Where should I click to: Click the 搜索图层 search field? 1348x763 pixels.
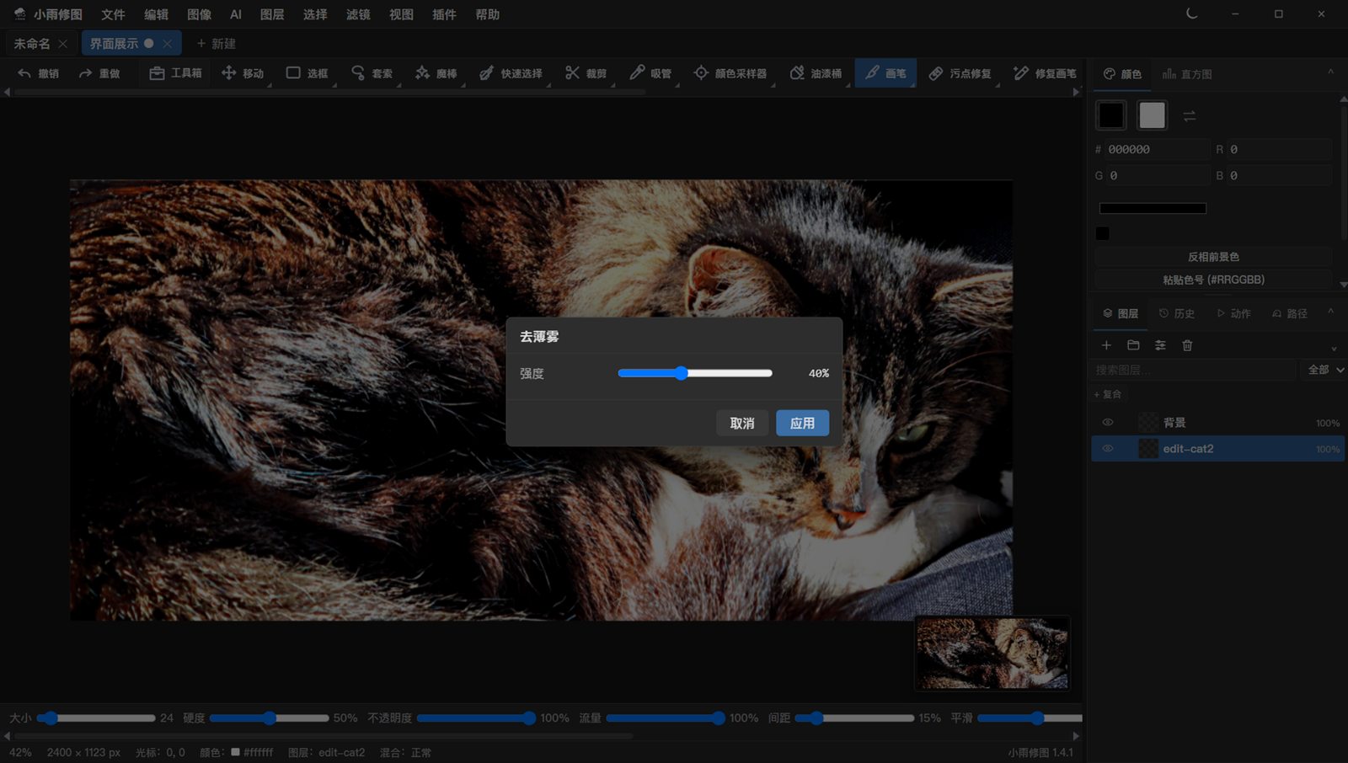(1194, 370)
